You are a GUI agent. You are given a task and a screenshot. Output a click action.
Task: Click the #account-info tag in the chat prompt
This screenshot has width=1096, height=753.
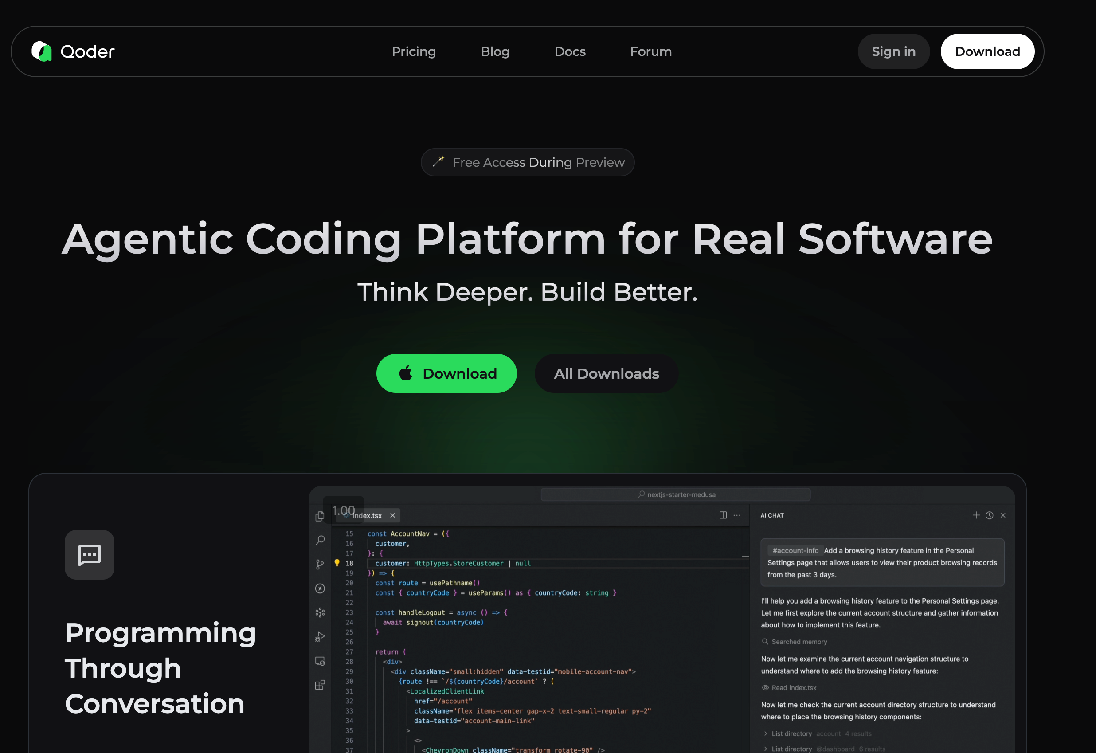(x=795, y=550)
